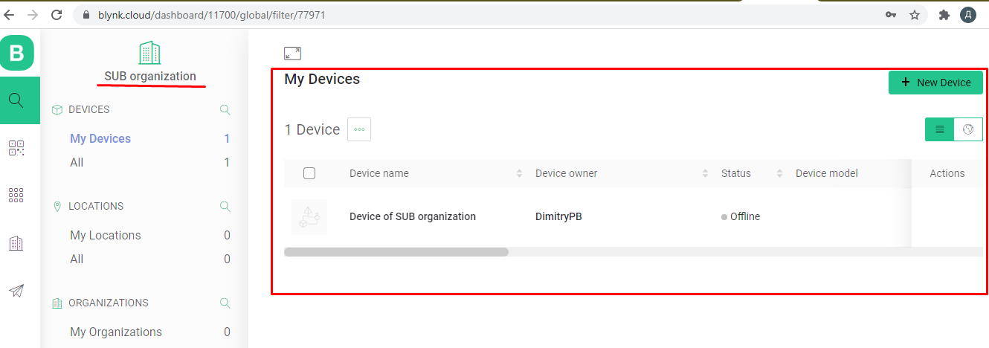The height and width of the screenshot is (348, 989).
Task: Switch to the map globe view toggle
Action: tap(968, 129)
